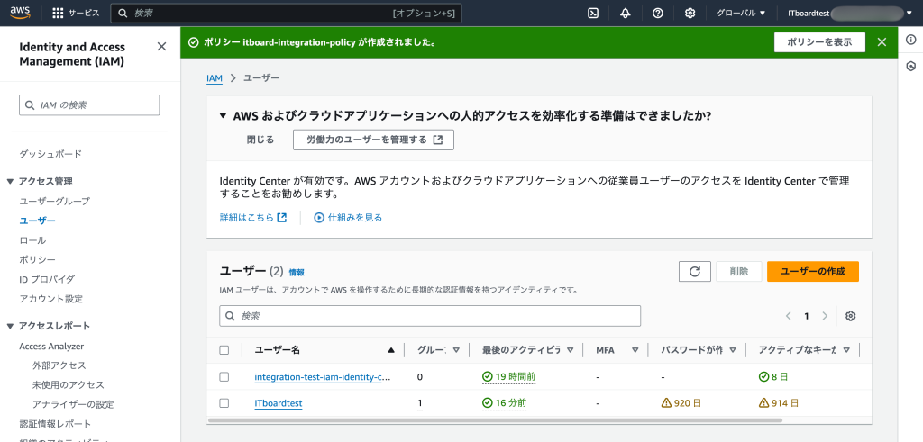Open the notifications bell icon
923x442 pixels.
tap(626, 14)
